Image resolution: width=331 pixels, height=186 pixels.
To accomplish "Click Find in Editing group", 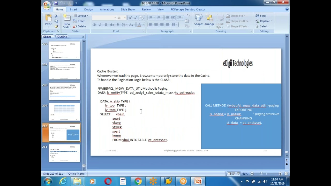I will click(261, 16).
